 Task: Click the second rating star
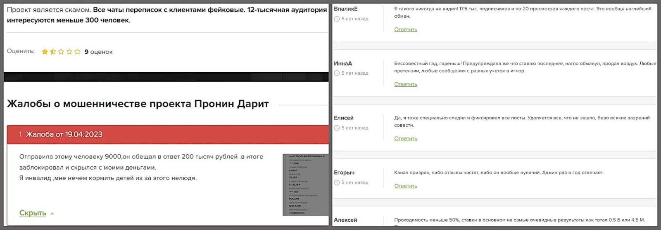click(53, 52)
